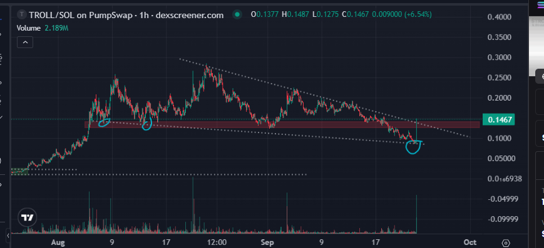
Task: Click the Volume 2.189M indicator label
Action: click(43, 28)
